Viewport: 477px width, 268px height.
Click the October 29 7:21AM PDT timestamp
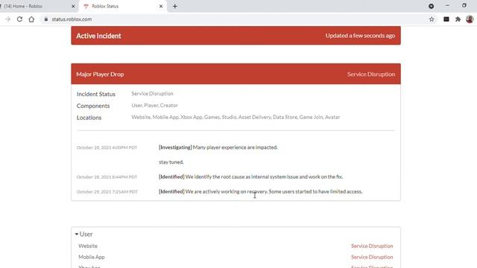click(x=107, y=192)
